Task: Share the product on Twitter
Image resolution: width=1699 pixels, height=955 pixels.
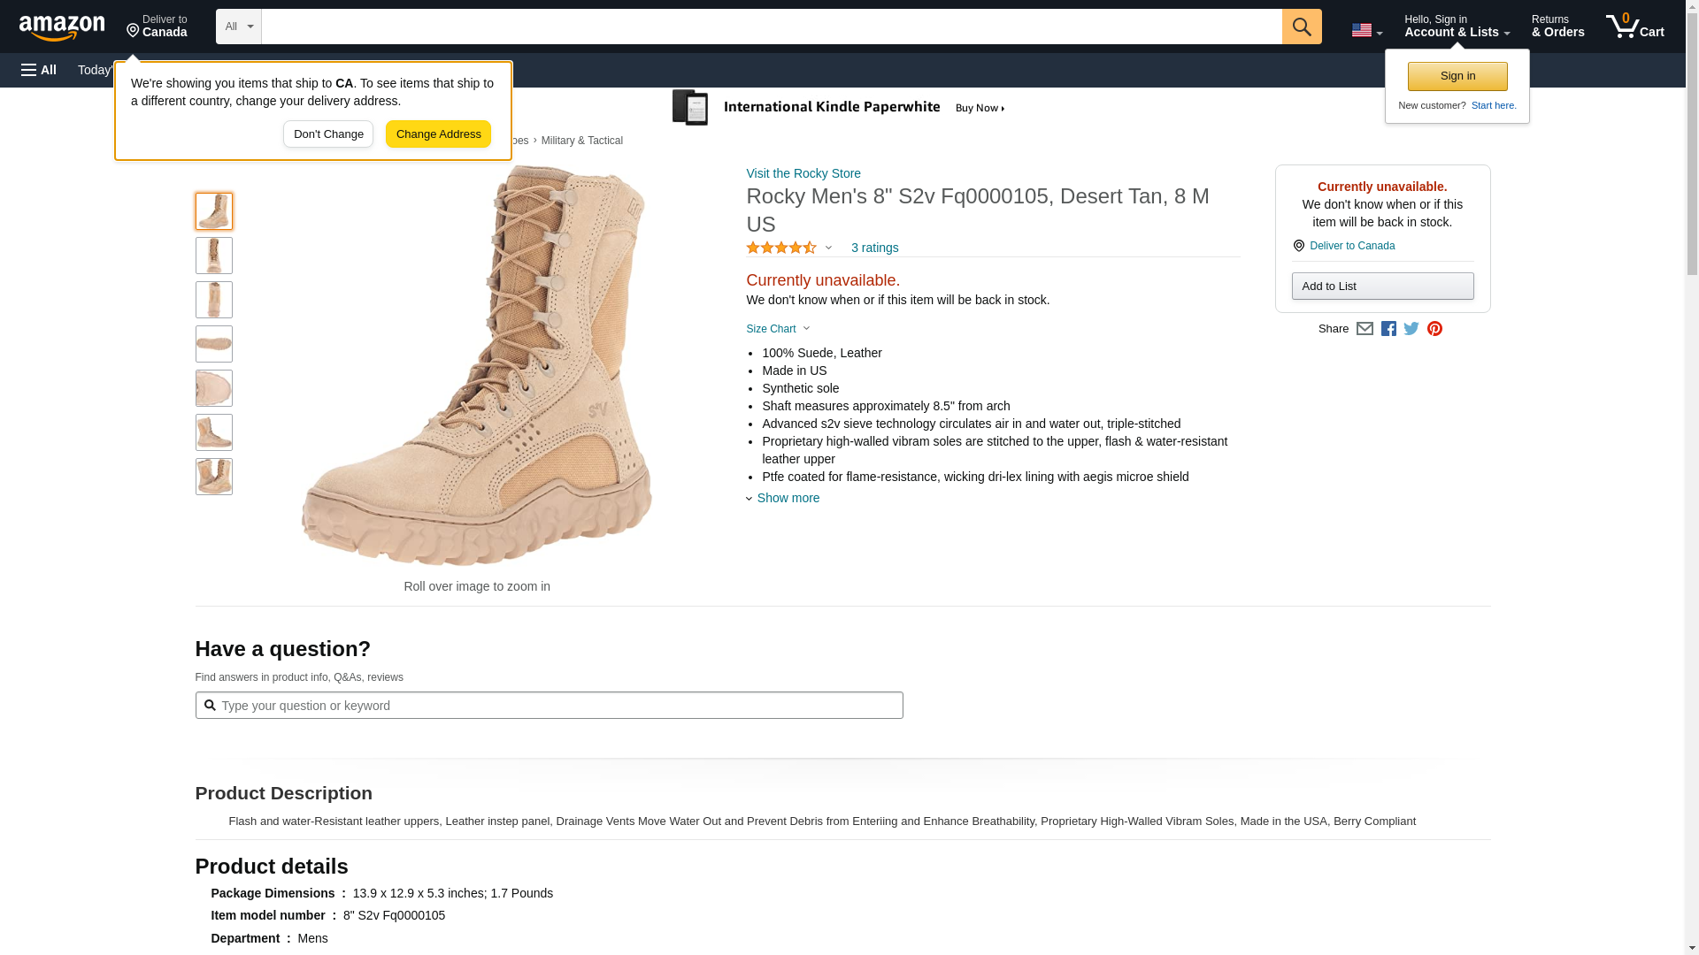Action: point(1411,329)
